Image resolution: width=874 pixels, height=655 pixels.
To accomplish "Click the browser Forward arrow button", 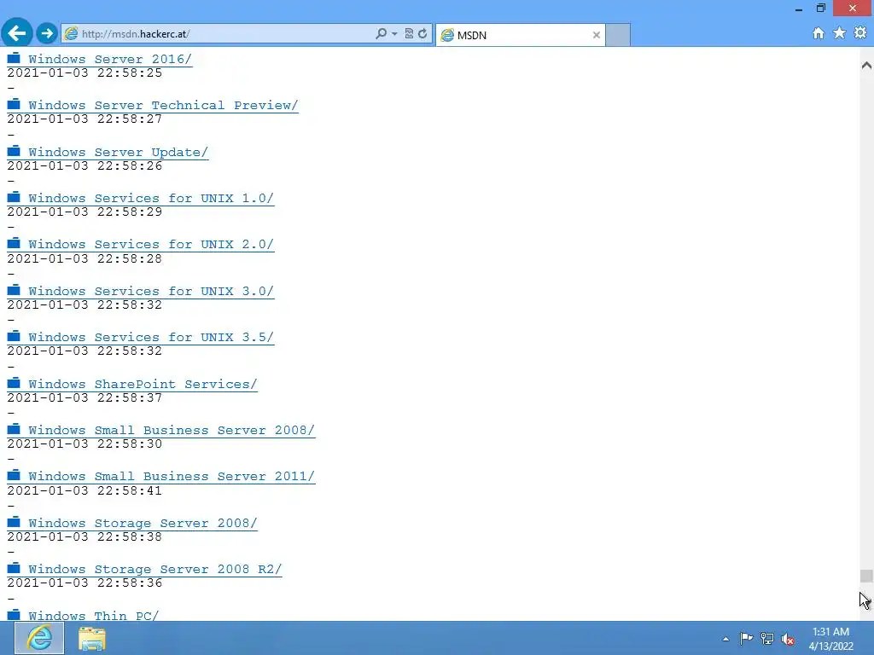I will click(48, 33).
